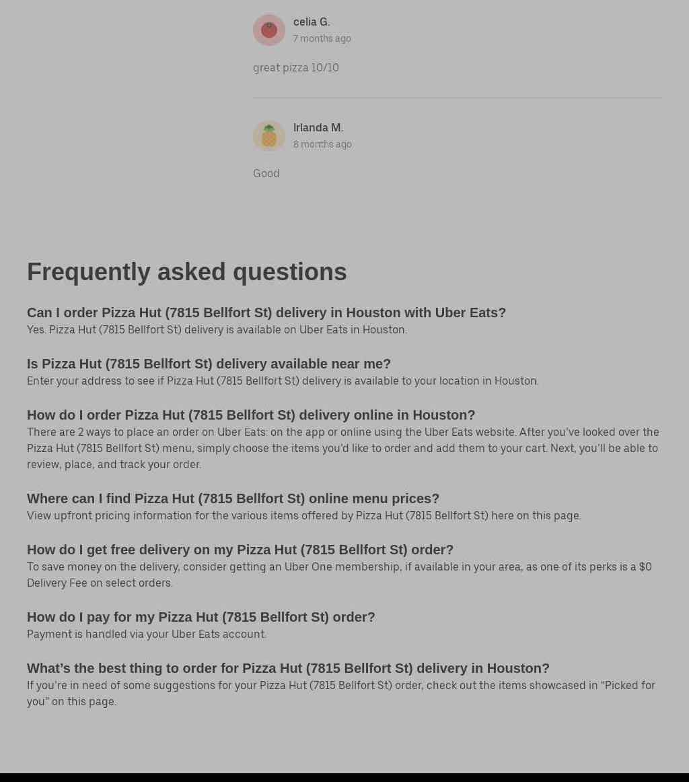This screenshot has height=782, width=689.
Task: Click the answer mentioning Uber One membership
Action: [339, 575]
